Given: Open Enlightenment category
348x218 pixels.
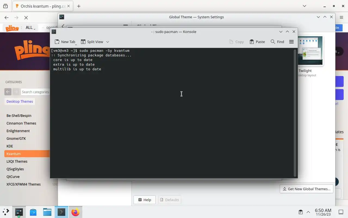Looking at the screenshot, I should [x=18, y=131].
